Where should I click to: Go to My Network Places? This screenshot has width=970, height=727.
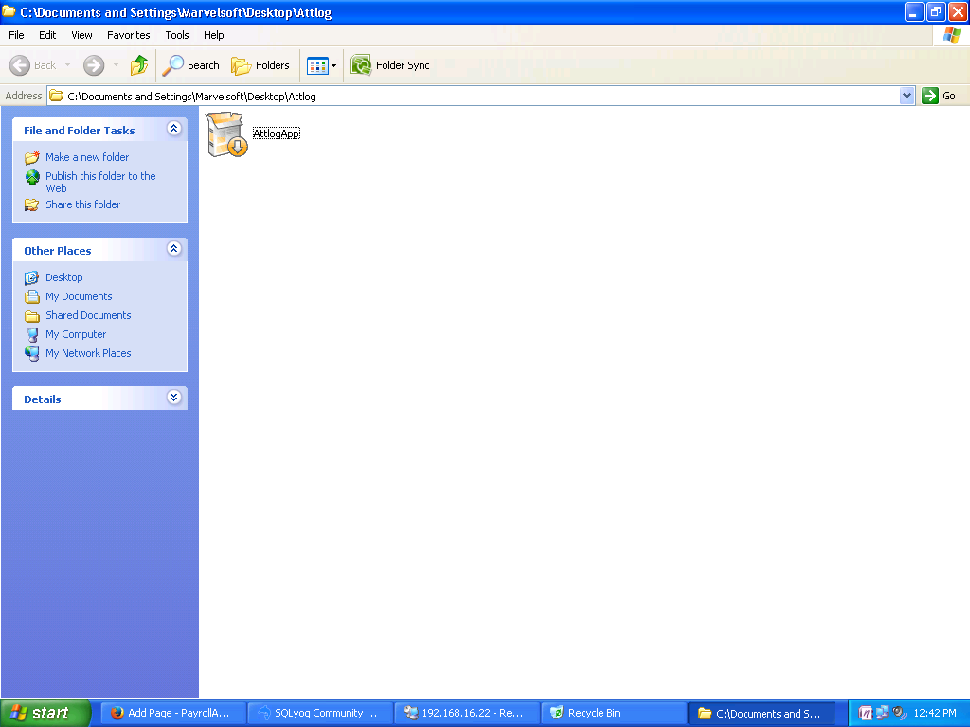click(88, 353)
